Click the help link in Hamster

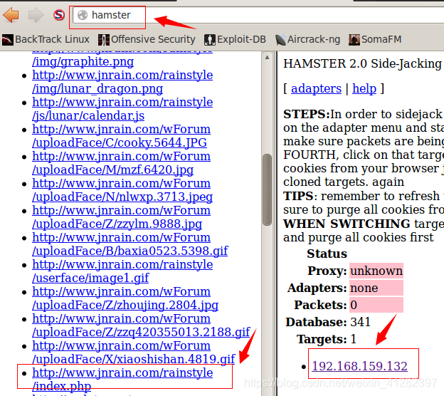(364, 89)
